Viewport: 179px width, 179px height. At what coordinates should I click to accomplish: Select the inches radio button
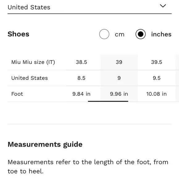click(x=140, y=34)
